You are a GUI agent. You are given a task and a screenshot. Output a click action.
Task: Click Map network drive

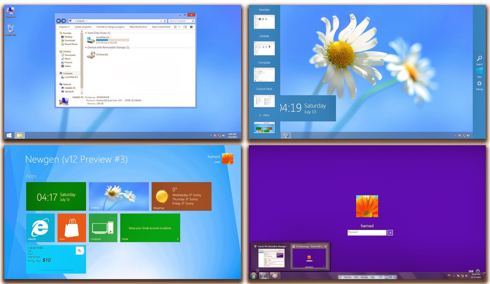click(x=138, y=27)
